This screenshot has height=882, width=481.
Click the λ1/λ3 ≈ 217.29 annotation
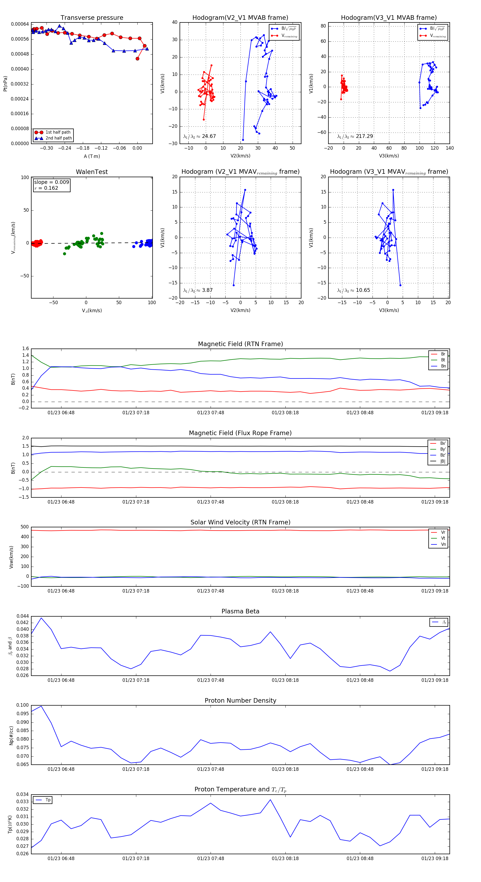click(x=355, y=136)
